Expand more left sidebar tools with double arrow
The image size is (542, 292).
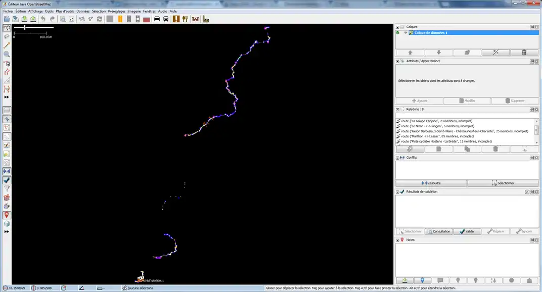pyautogui.click(x=7, y=96)
